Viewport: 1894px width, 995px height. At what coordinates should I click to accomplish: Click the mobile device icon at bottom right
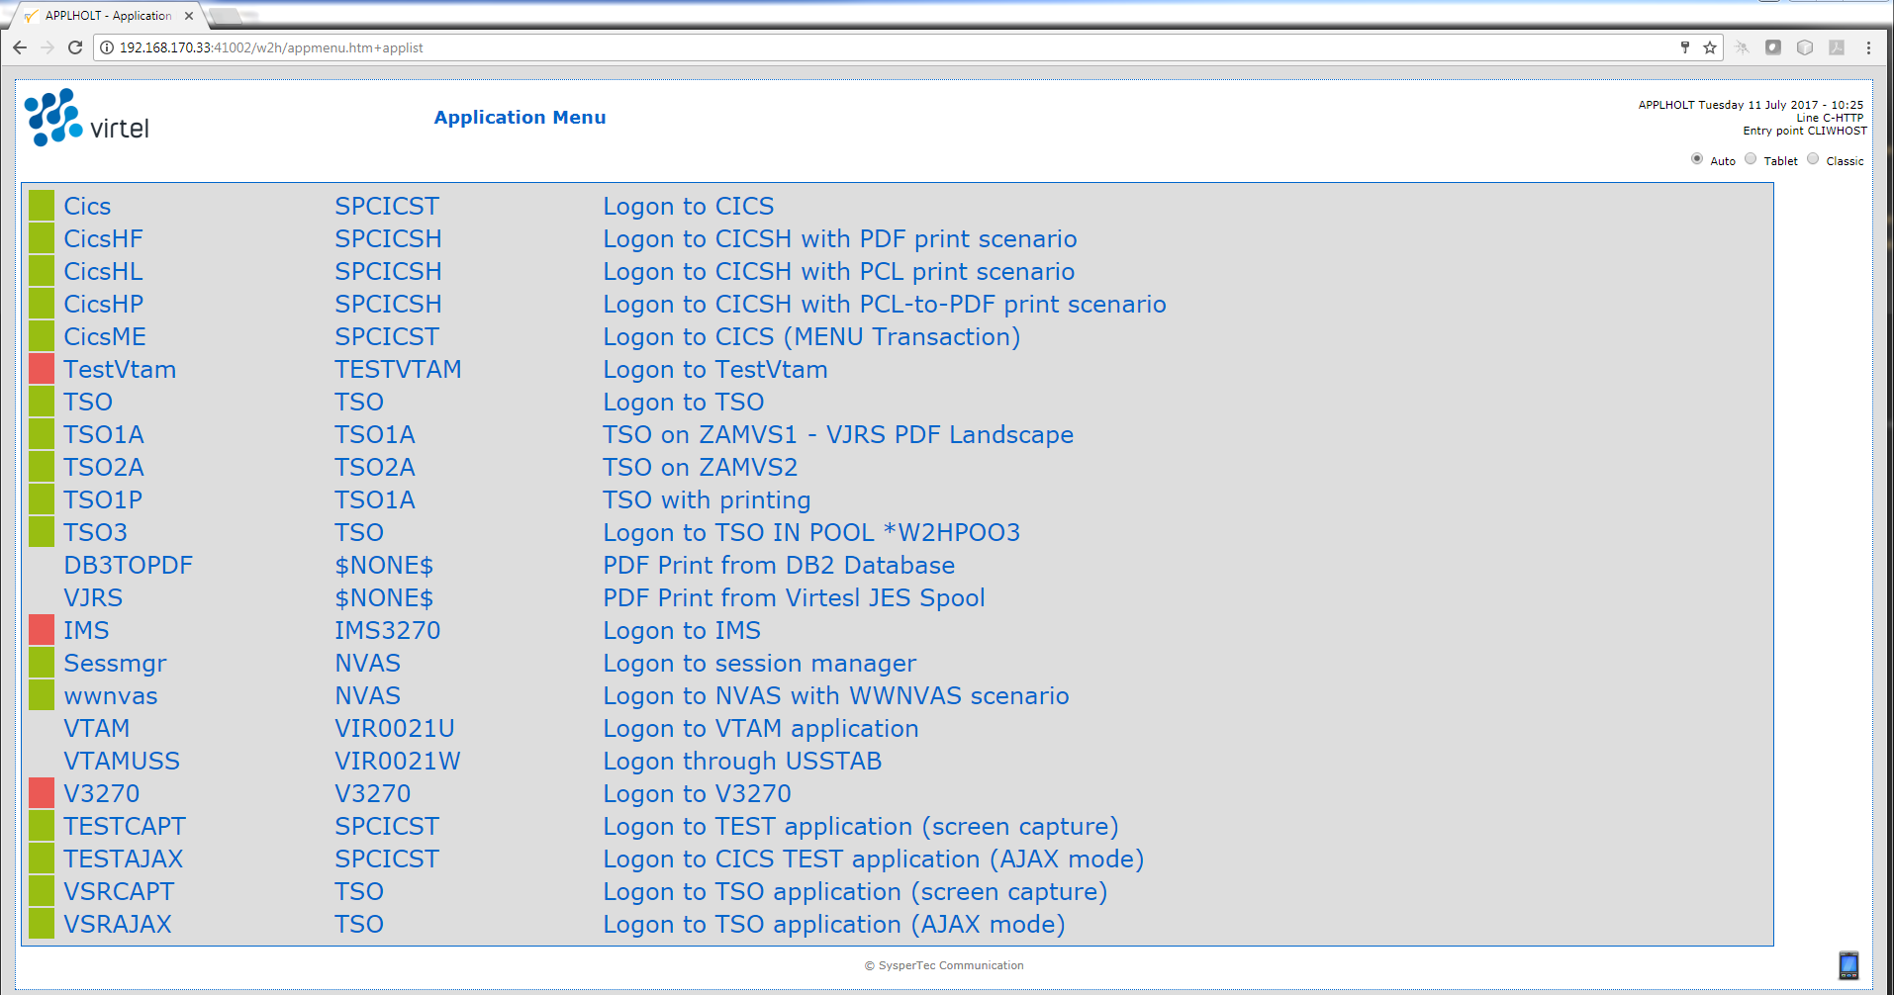pyautogui.click(x=1848, y=965)
